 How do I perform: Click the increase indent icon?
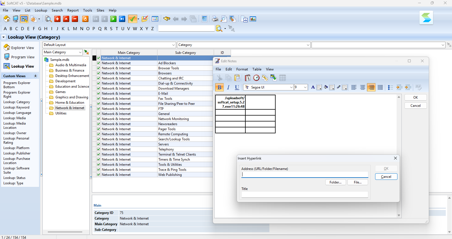pos(408,87)
